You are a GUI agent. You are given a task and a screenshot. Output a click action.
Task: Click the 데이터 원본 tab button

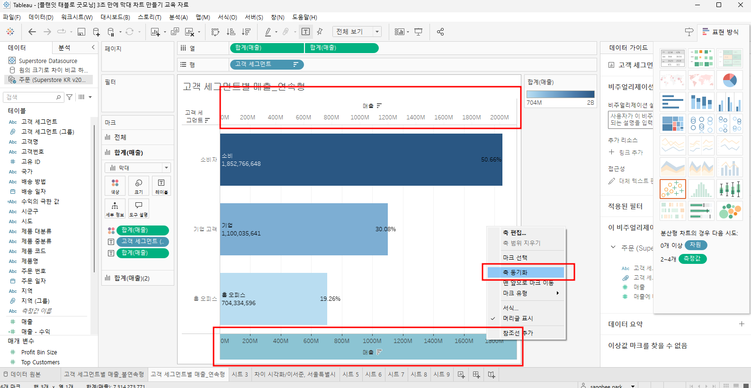click(22, 374)
